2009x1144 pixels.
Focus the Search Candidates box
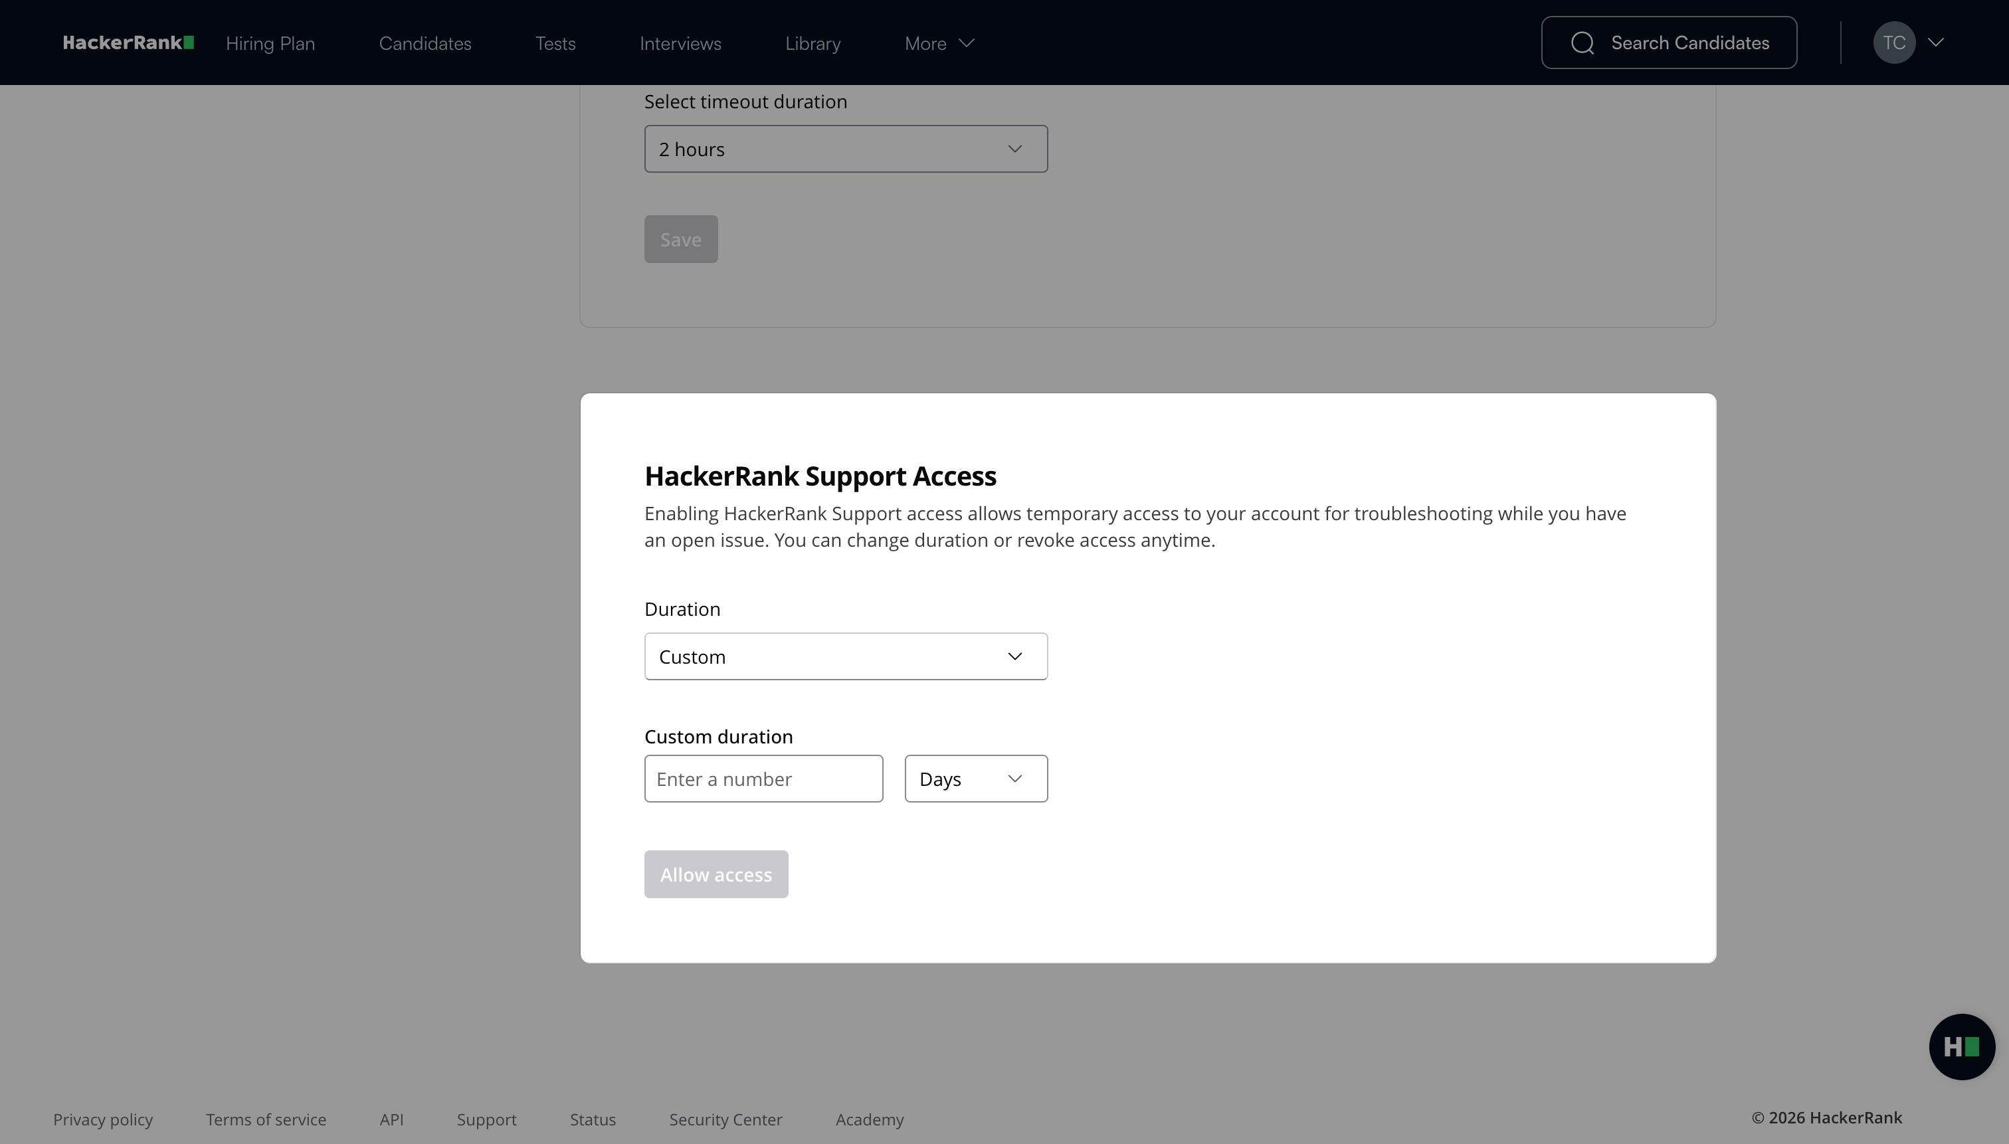1669,43
